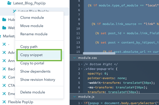Open Show revision history entry
159x105 pixels.
[38, 80]
